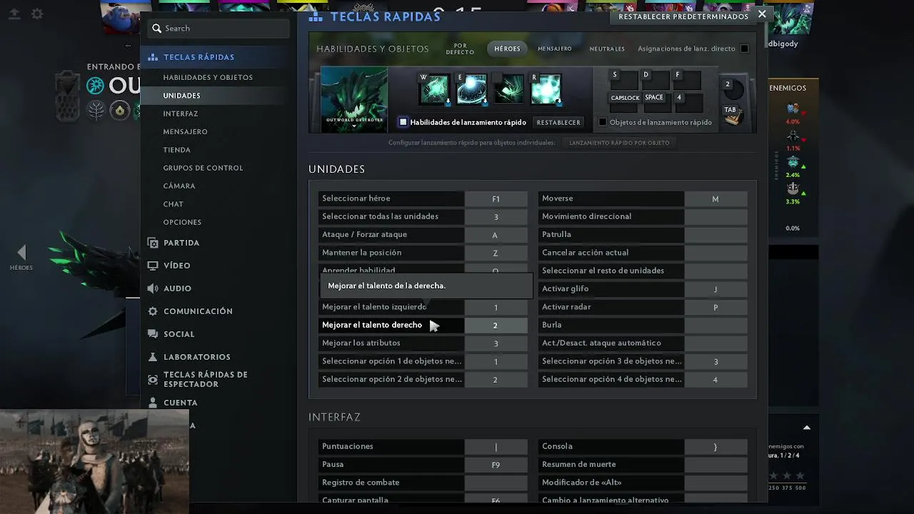Click the key cell for Activar radar
Image resolution: width=914 pixels, height=514 pixels.
coord(715,307)
